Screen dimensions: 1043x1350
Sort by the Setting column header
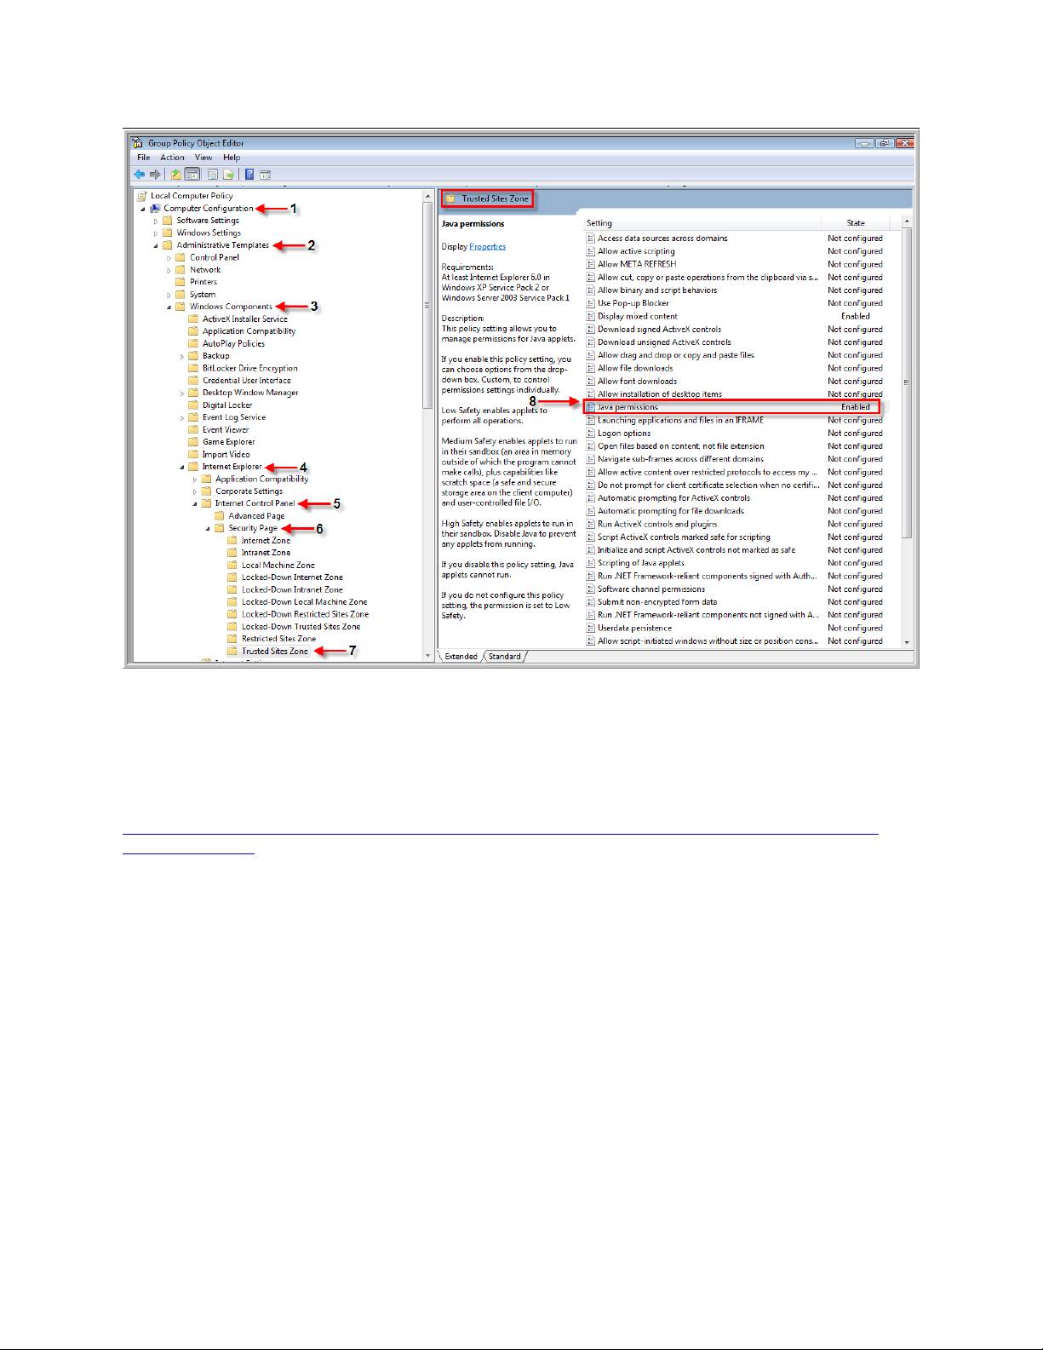click(x=702, y=223)
